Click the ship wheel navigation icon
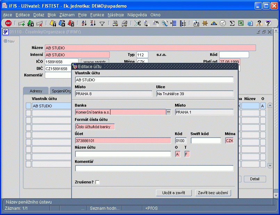 pyautogui.click(x=205, y=23)
